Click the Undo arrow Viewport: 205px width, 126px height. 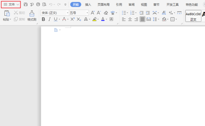[51, 4]
